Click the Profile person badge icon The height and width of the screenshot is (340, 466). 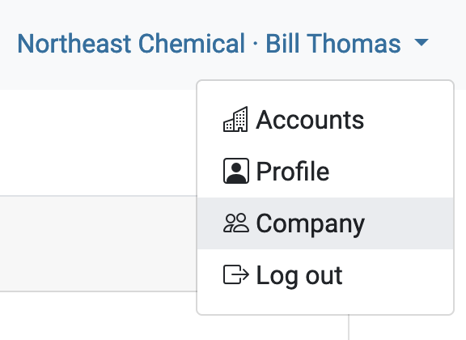(x=236, y=171)
